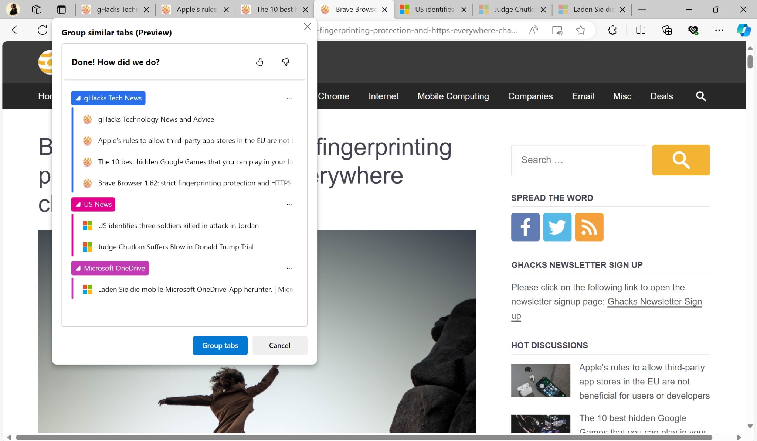Click the Read aloud icon

[x=533, y=30]
